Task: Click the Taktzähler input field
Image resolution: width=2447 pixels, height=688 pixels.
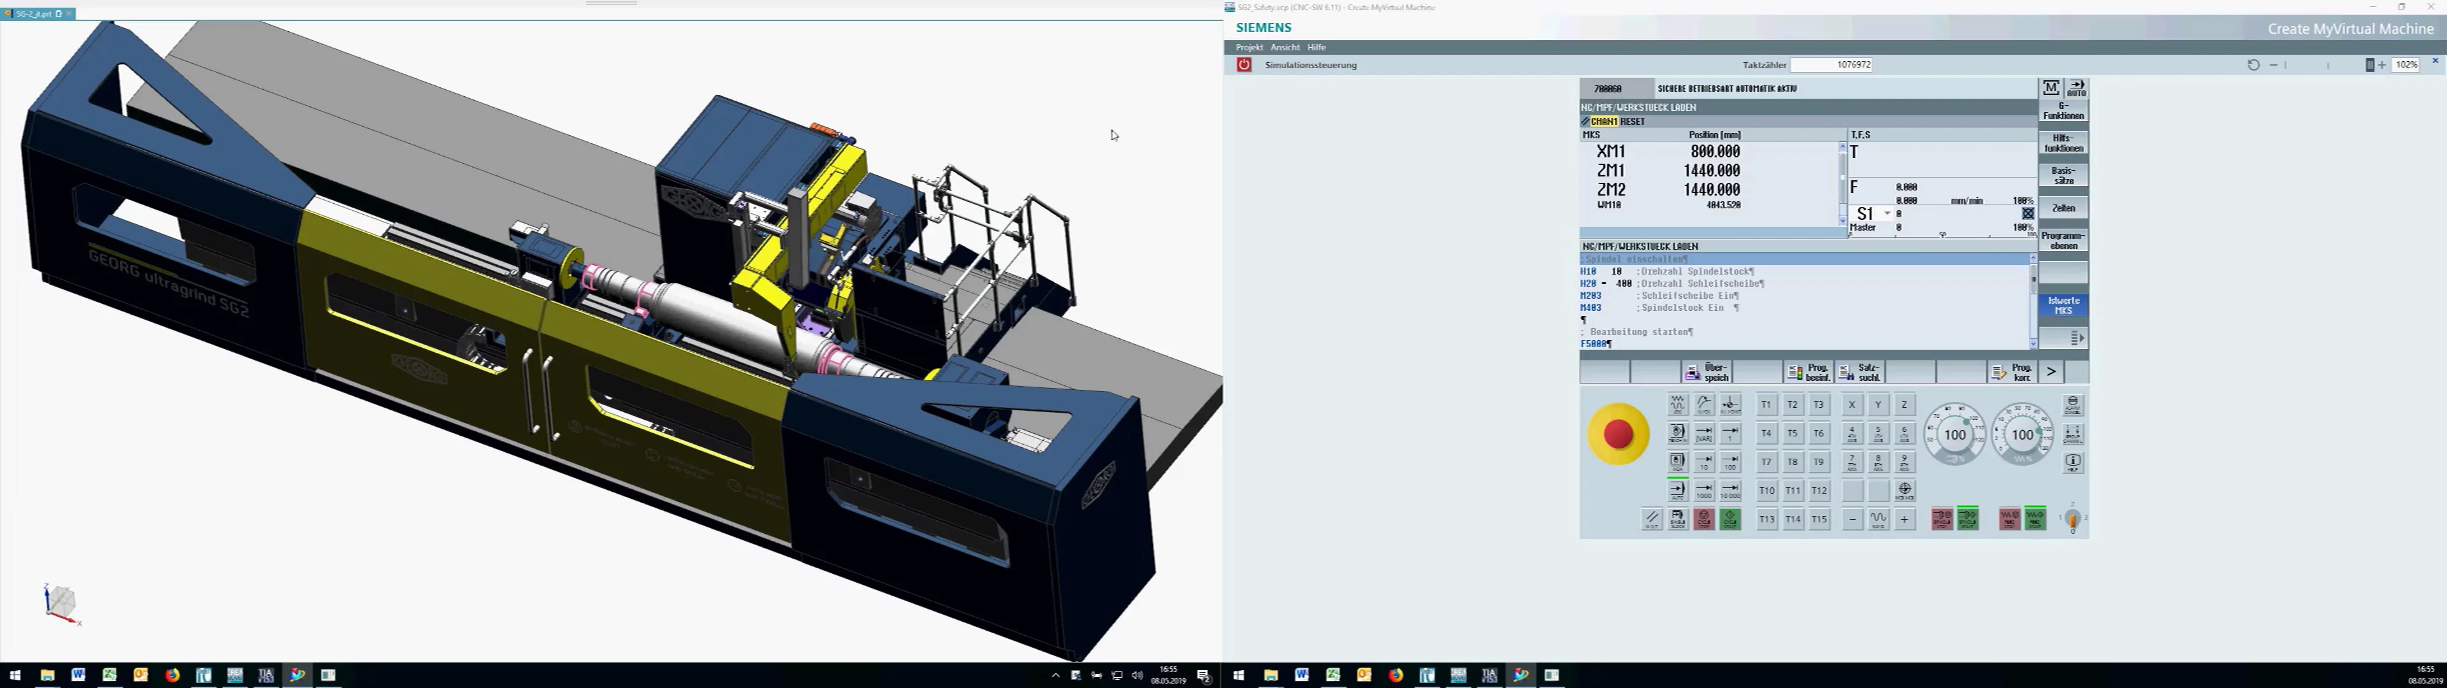Action: 1831,64
